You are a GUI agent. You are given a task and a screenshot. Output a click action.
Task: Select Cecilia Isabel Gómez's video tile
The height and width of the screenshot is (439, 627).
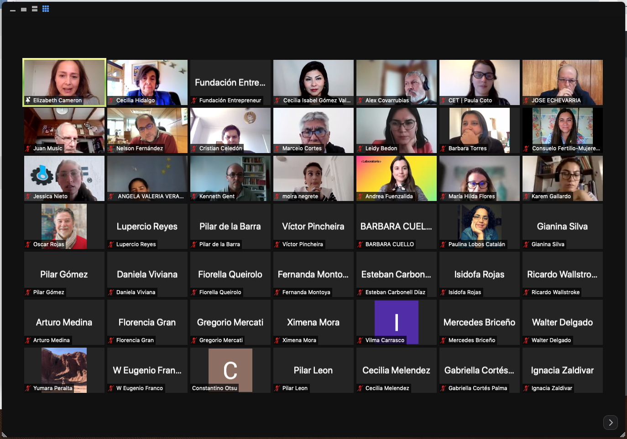tap(313, 82)
